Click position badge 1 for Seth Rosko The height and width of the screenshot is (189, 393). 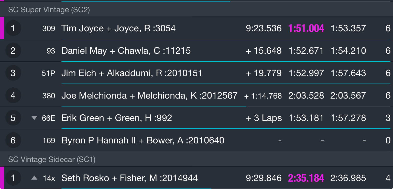(x=13, y=178)
